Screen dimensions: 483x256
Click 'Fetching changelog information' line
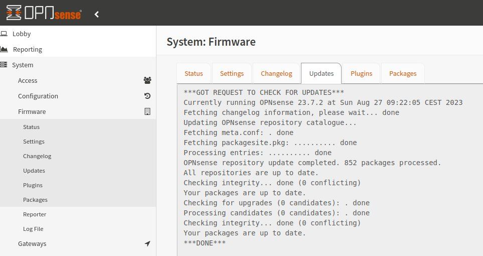point(291,112)
